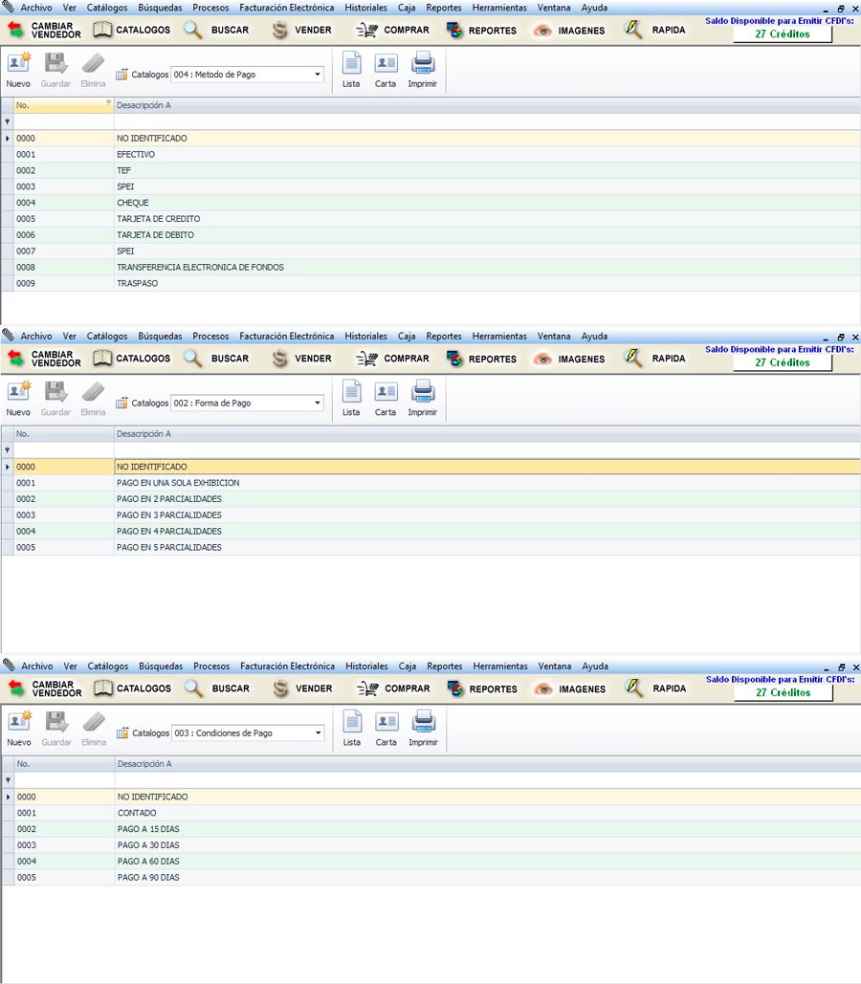Open REPORTES in Forma de Pago window
This screenshot has height=984, width=861.
(x=482, y=359)
